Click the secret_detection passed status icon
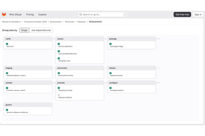 pos(59,44)
